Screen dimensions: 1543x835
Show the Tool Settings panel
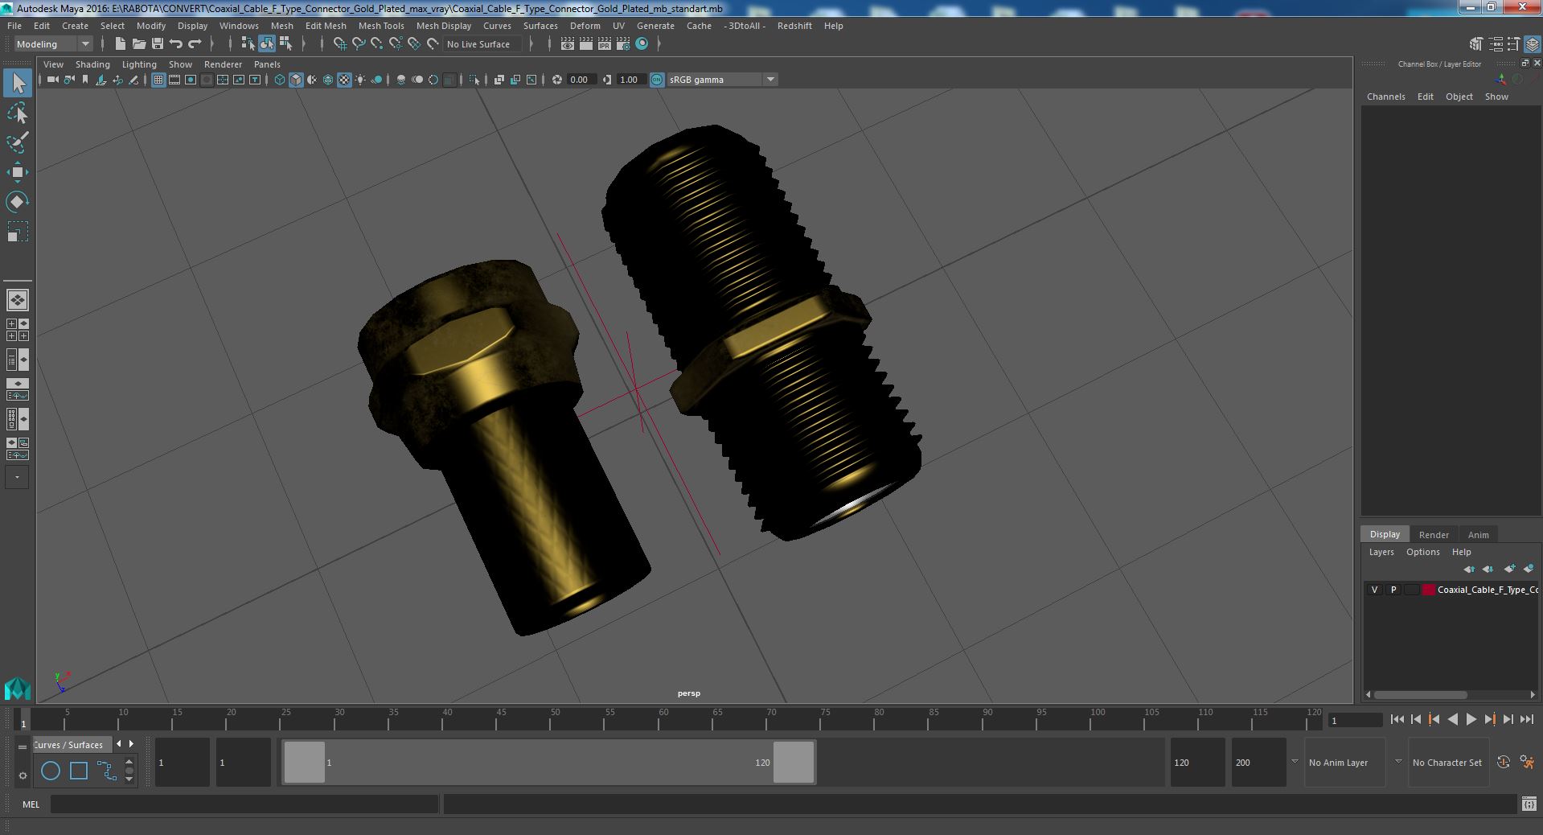point(1514,44)
